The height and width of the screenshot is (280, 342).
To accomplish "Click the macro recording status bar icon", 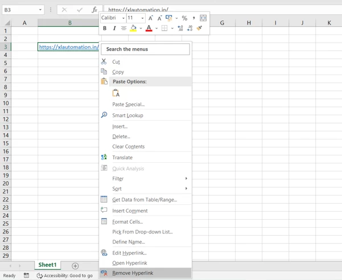I will (26, 275).
